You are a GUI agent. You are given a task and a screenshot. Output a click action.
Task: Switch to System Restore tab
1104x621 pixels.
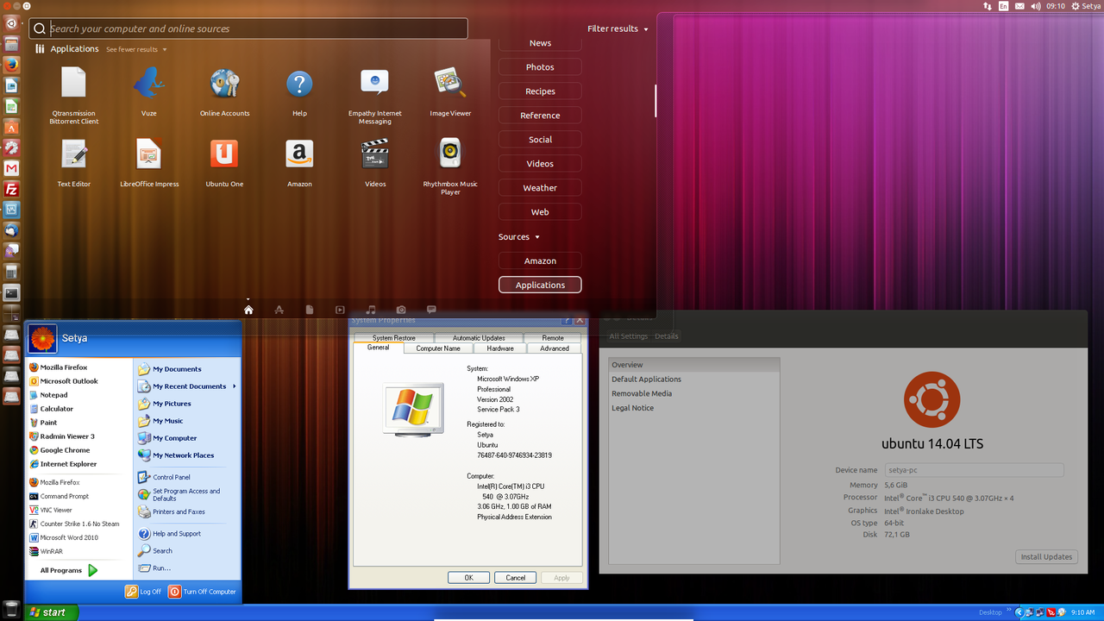(x=394, y=338)
